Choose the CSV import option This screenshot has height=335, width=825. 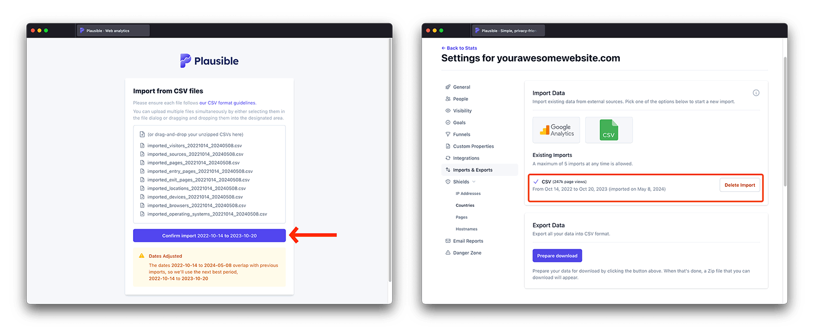608,130
